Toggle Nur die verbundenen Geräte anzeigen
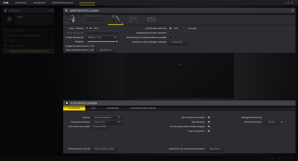This screenshot has width=298, height=161. [209, 127]
